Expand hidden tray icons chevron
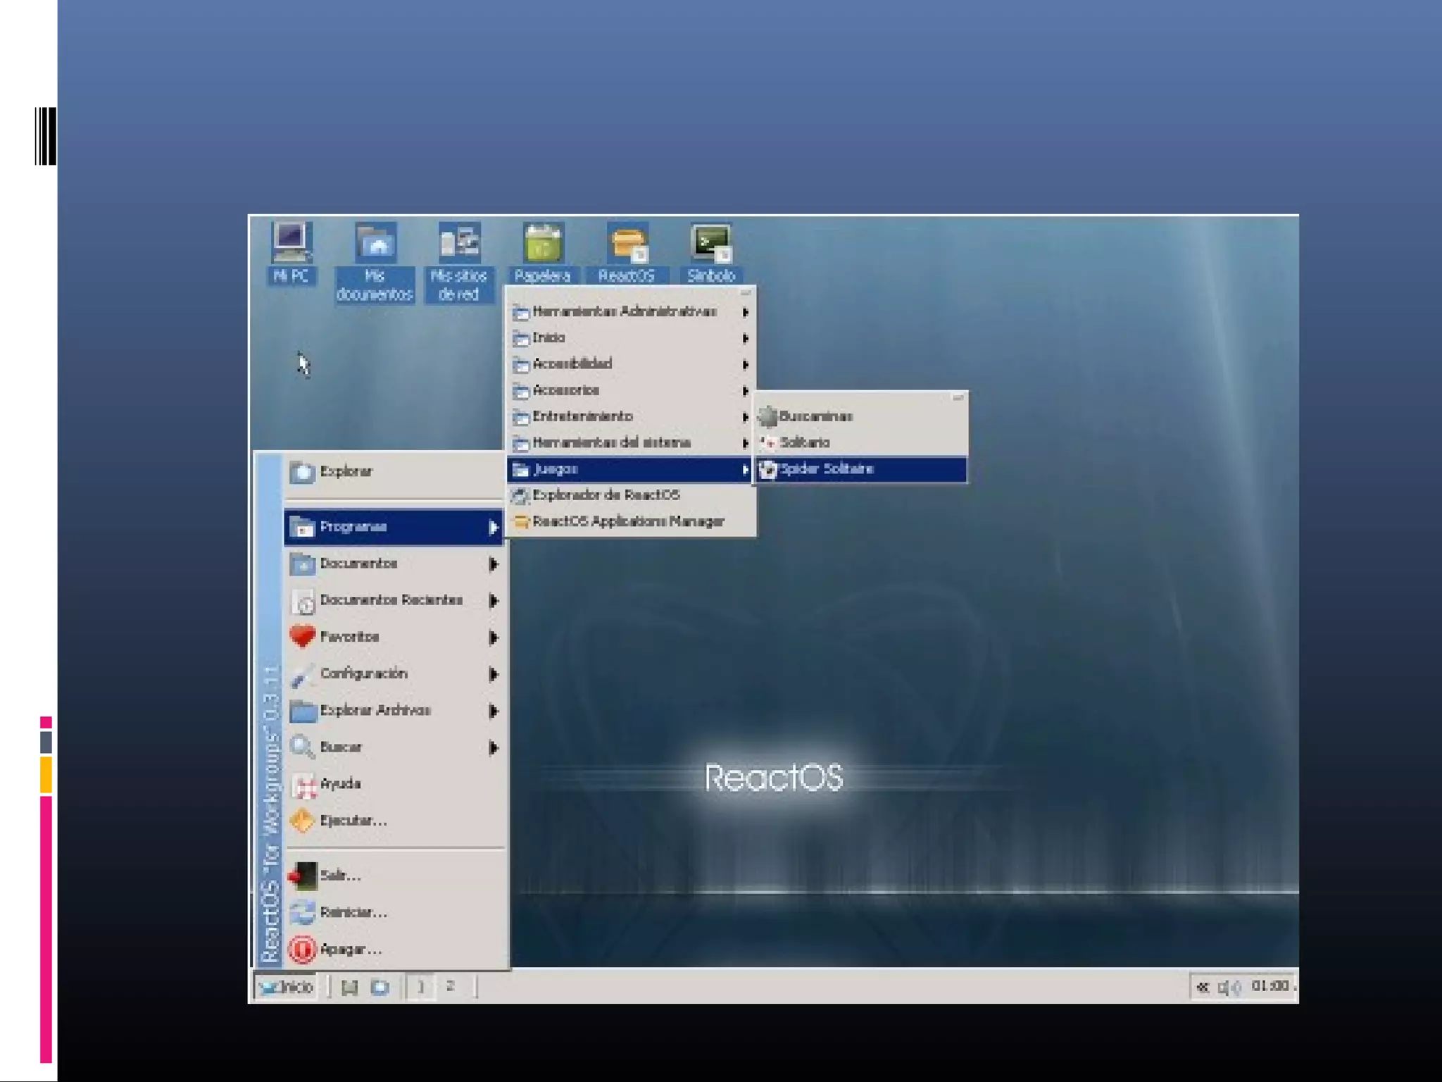 [1203, 988]
